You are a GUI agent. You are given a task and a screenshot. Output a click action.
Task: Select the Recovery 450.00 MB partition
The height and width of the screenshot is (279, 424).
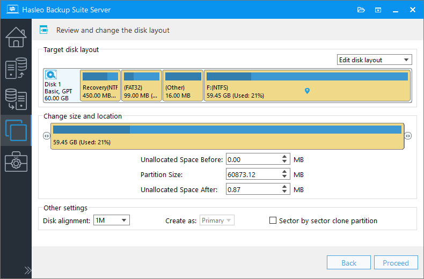point(100,85)
